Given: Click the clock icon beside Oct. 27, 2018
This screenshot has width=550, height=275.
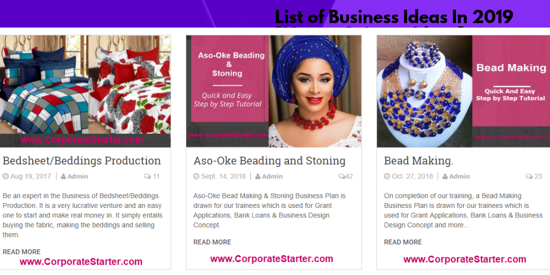Looking at the screenshot, I should tap(387, 176).
